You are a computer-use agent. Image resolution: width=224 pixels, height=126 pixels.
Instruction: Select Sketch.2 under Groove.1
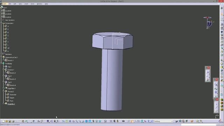pos(13,73)
